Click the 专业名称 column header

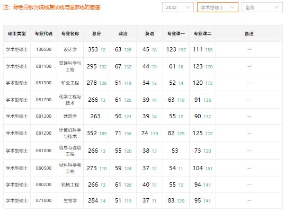70,33
